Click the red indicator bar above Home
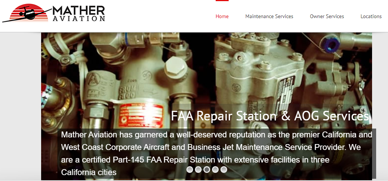Screen dimensions: 388x181 coord(222,0)
